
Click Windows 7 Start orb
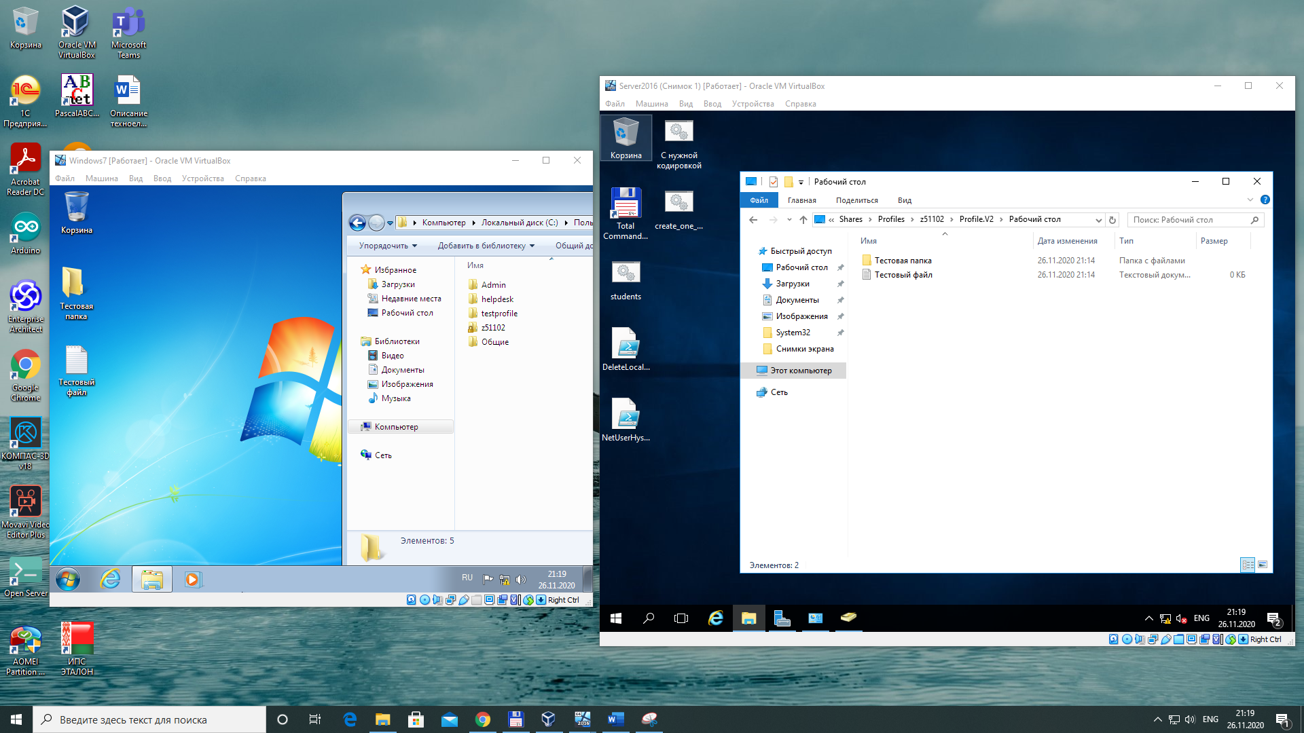pos(68,580)
